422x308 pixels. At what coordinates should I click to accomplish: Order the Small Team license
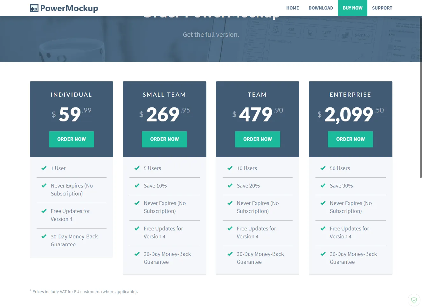click(164, 139)
